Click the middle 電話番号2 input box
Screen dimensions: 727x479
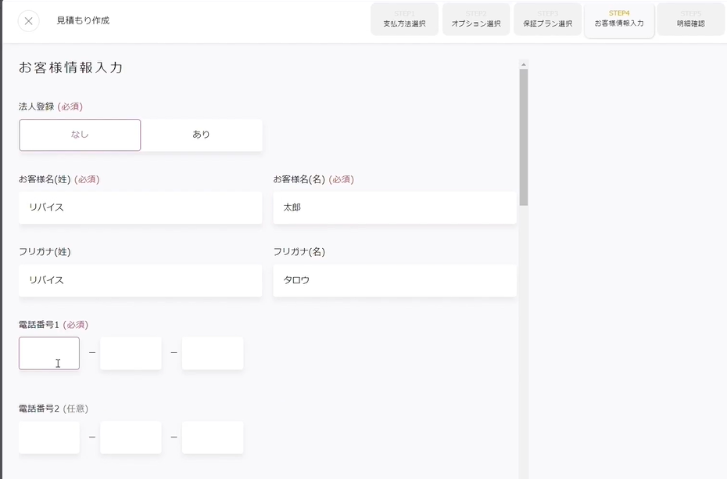tap(131, 438)
